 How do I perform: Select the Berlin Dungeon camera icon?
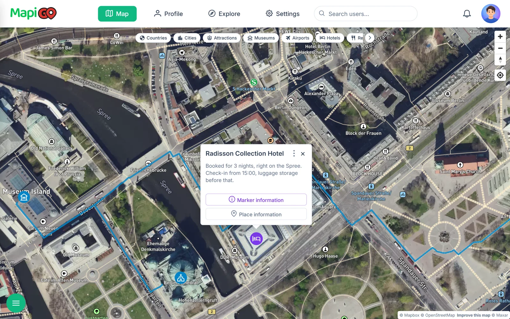[x=291, y=101]
